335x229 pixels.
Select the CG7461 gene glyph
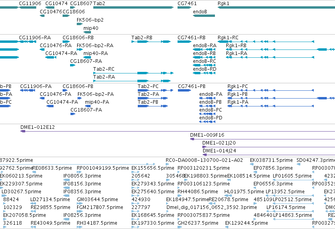[184, 7]
